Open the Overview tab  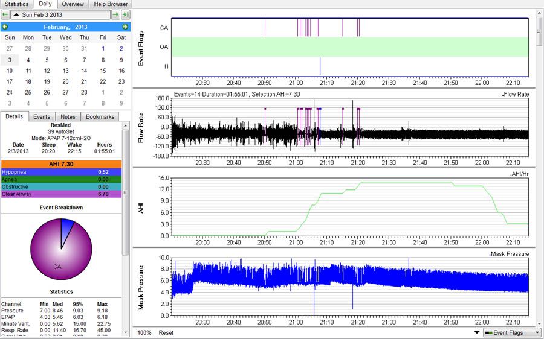click(x=73, y=4)
